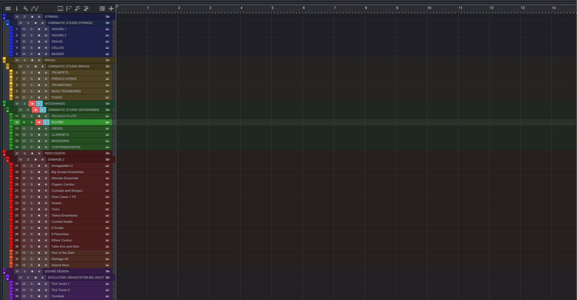Click the music note icon in toolbar

[78, 9]
